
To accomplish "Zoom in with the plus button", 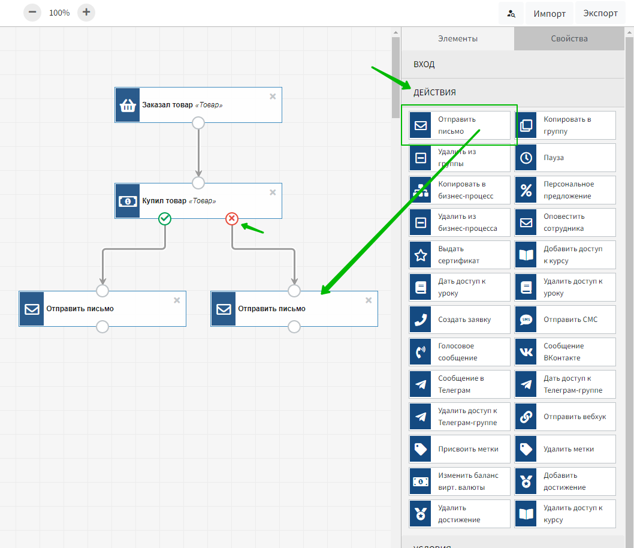I will pos(86,12).
